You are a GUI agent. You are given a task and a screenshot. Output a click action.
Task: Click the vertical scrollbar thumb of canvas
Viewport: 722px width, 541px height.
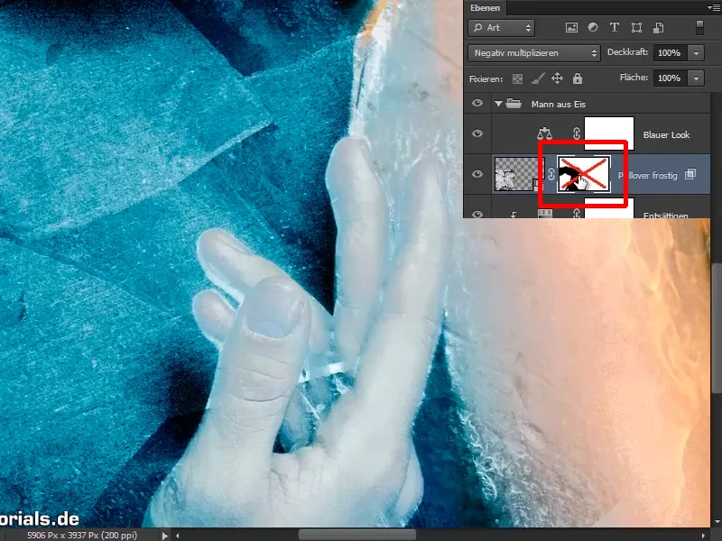717,328
